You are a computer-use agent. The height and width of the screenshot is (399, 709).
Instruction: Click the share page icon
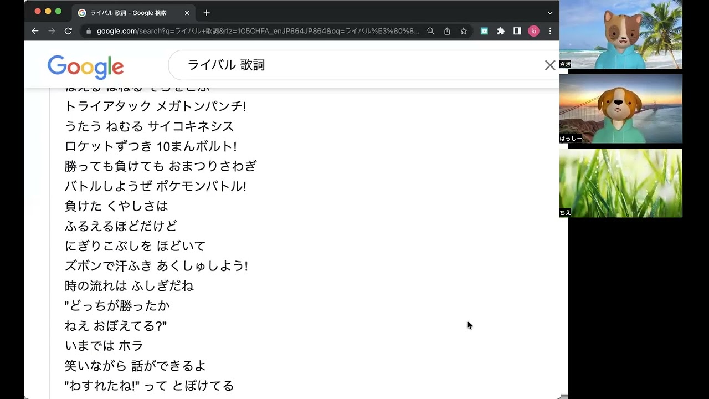tap(447, 31)
